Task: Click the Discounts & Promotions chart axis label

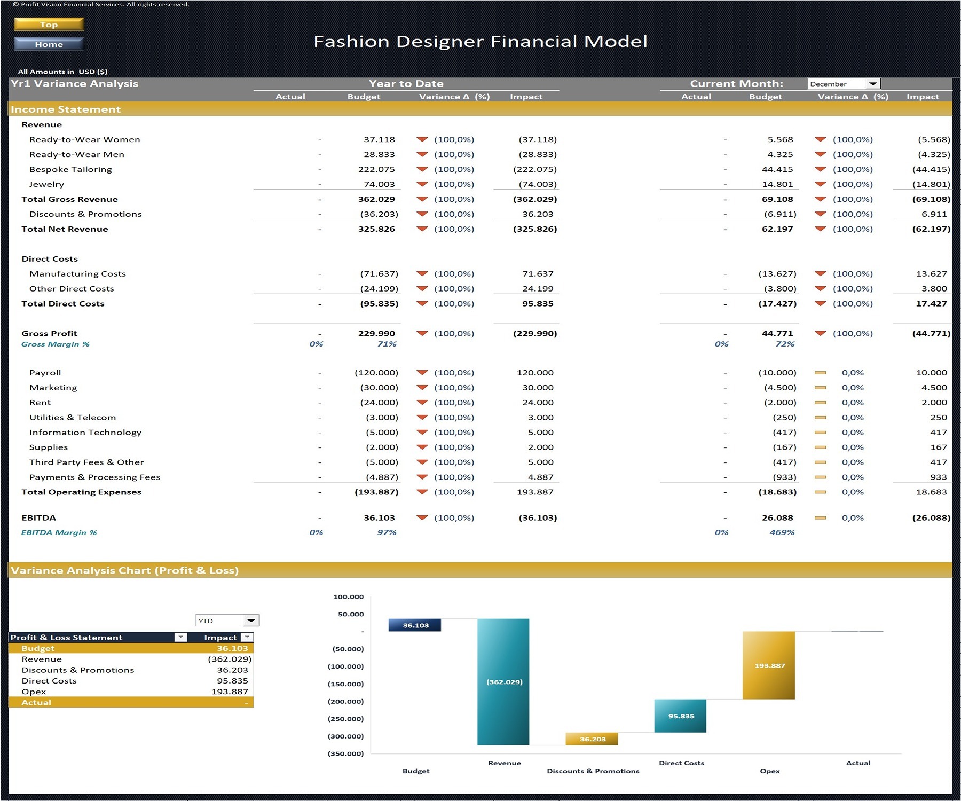Action: 593,771
